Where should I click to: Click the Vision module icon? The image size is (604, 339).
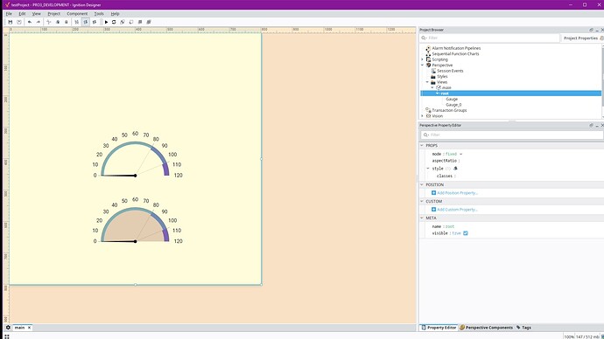coord(428,115)
